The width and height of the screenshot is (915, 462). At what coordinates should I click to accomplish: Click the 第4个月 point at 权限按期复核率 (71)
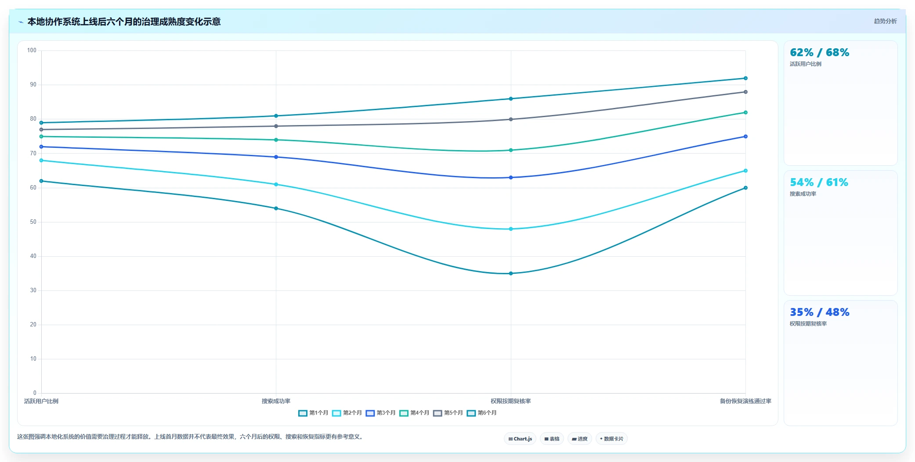(x=510, y=150)
